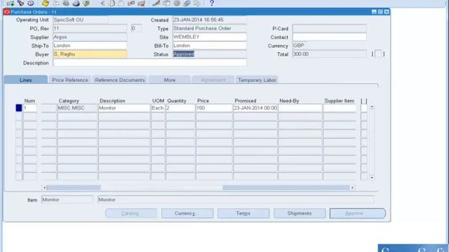
Task: Click the header flexfield box beside Total
Action: click(378, 54)
